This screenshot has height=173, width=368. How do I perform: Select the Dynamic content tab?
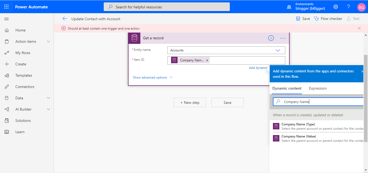(287, 88)
